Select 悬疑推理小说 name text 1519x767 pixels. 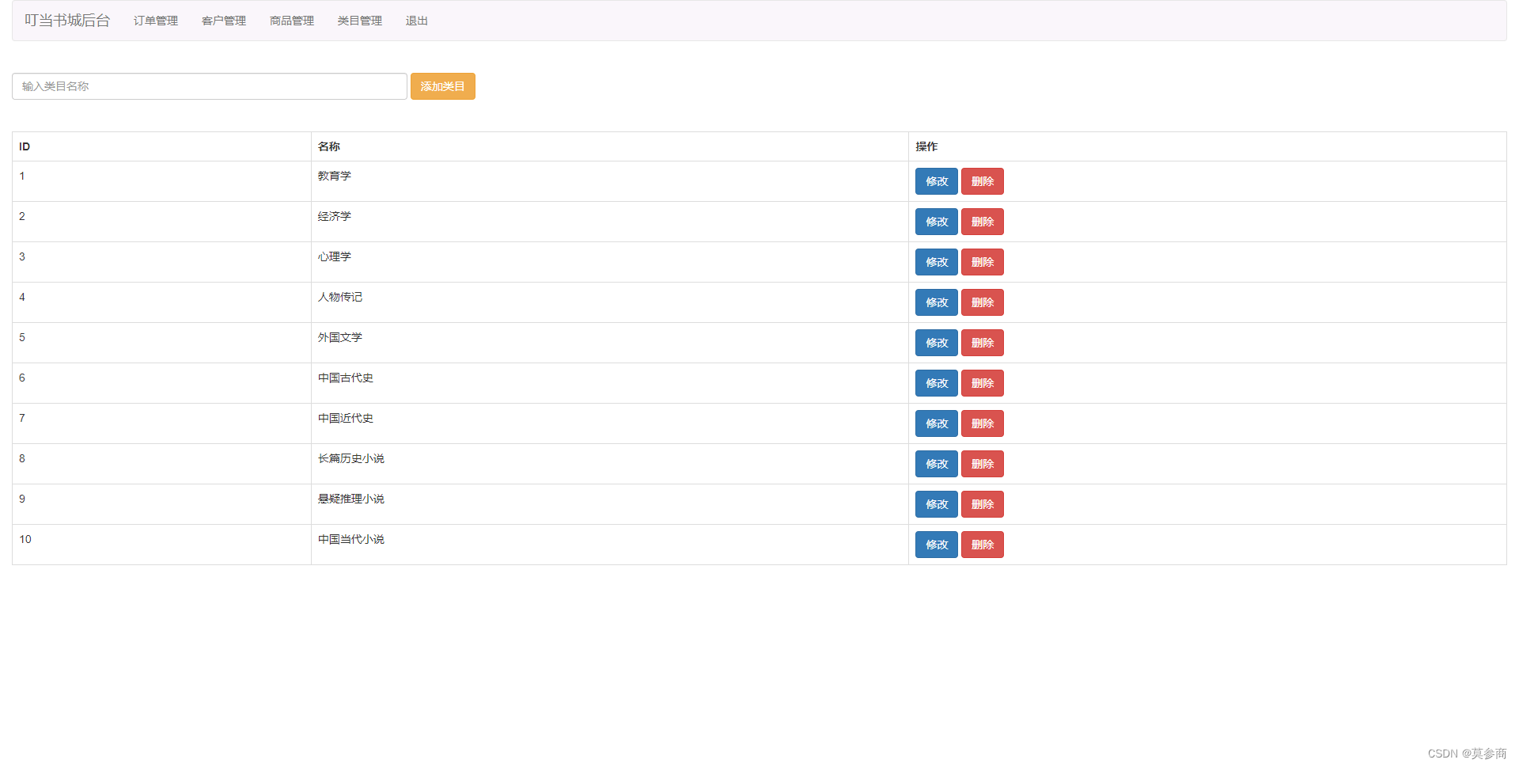coord(351,499)
